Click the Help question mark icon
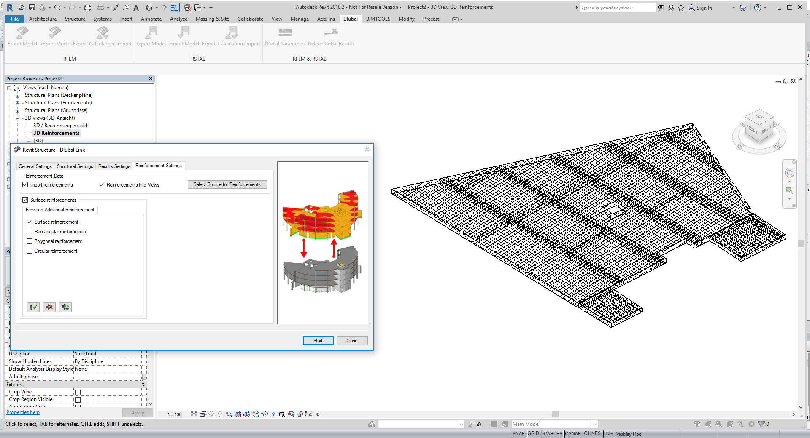Screen dimensions: 810x438 (x=758, y=8)
